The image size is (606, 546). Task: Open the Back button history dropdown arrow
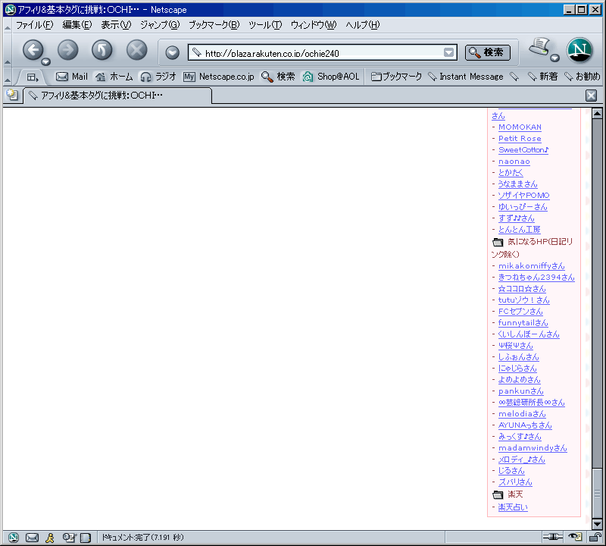click(x=46, y=61)
